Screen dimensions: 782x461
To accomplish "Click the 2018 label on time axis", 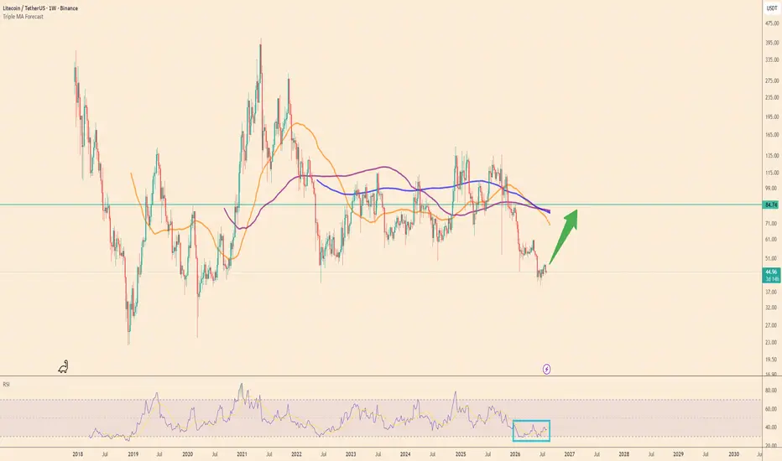I will click(x=78, y=454).
